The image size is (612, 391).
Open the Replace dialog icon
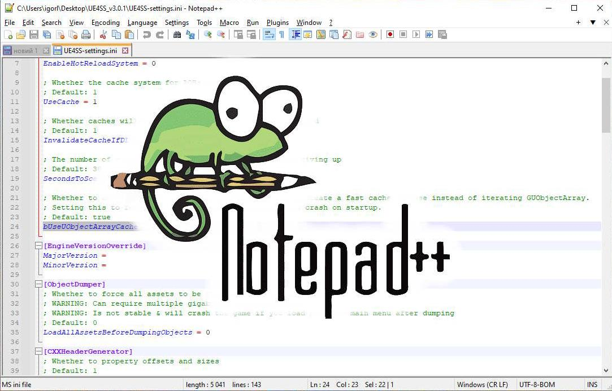pos(190,34)
